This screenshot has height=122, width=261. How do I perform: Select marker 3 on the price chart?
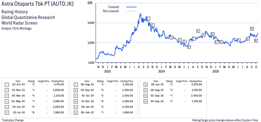click(171, 38)
